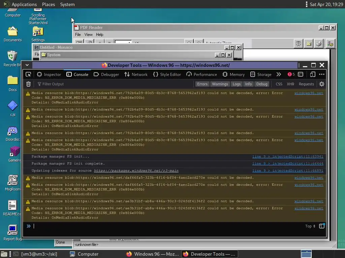This screenshot has width=345, height=258.
Task: Open source link injectedScript:11:64444
Action: 288,164
